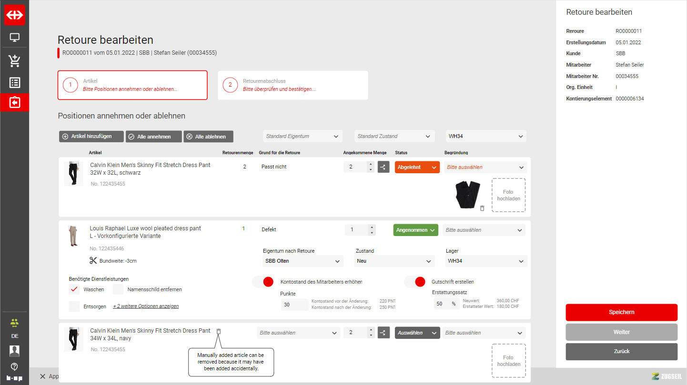Select step 1 Artikel tab
Screen dimensions: 687x385
(x=132, y=85)
